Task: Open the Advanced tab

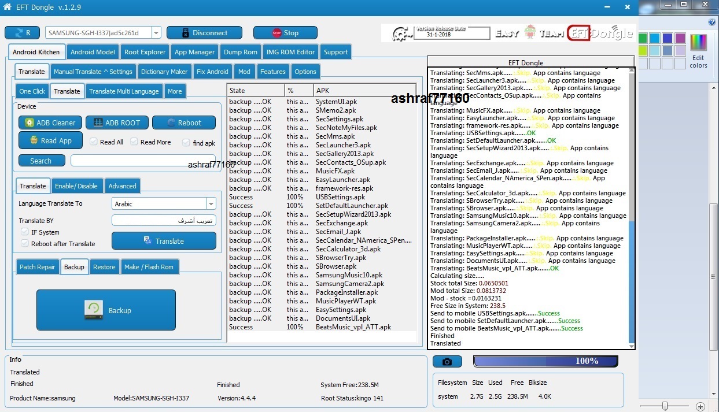Action: point(123,185)
